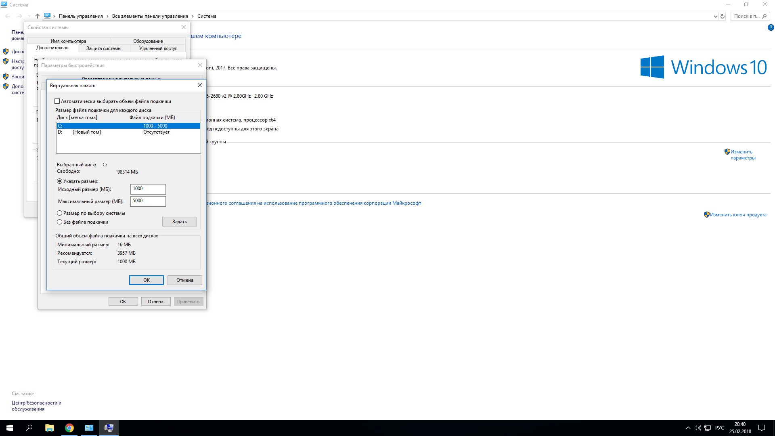Screen dimensions: 775x436
Task: Click the volume speaker tray icon
Action: (x=697, y=428)
